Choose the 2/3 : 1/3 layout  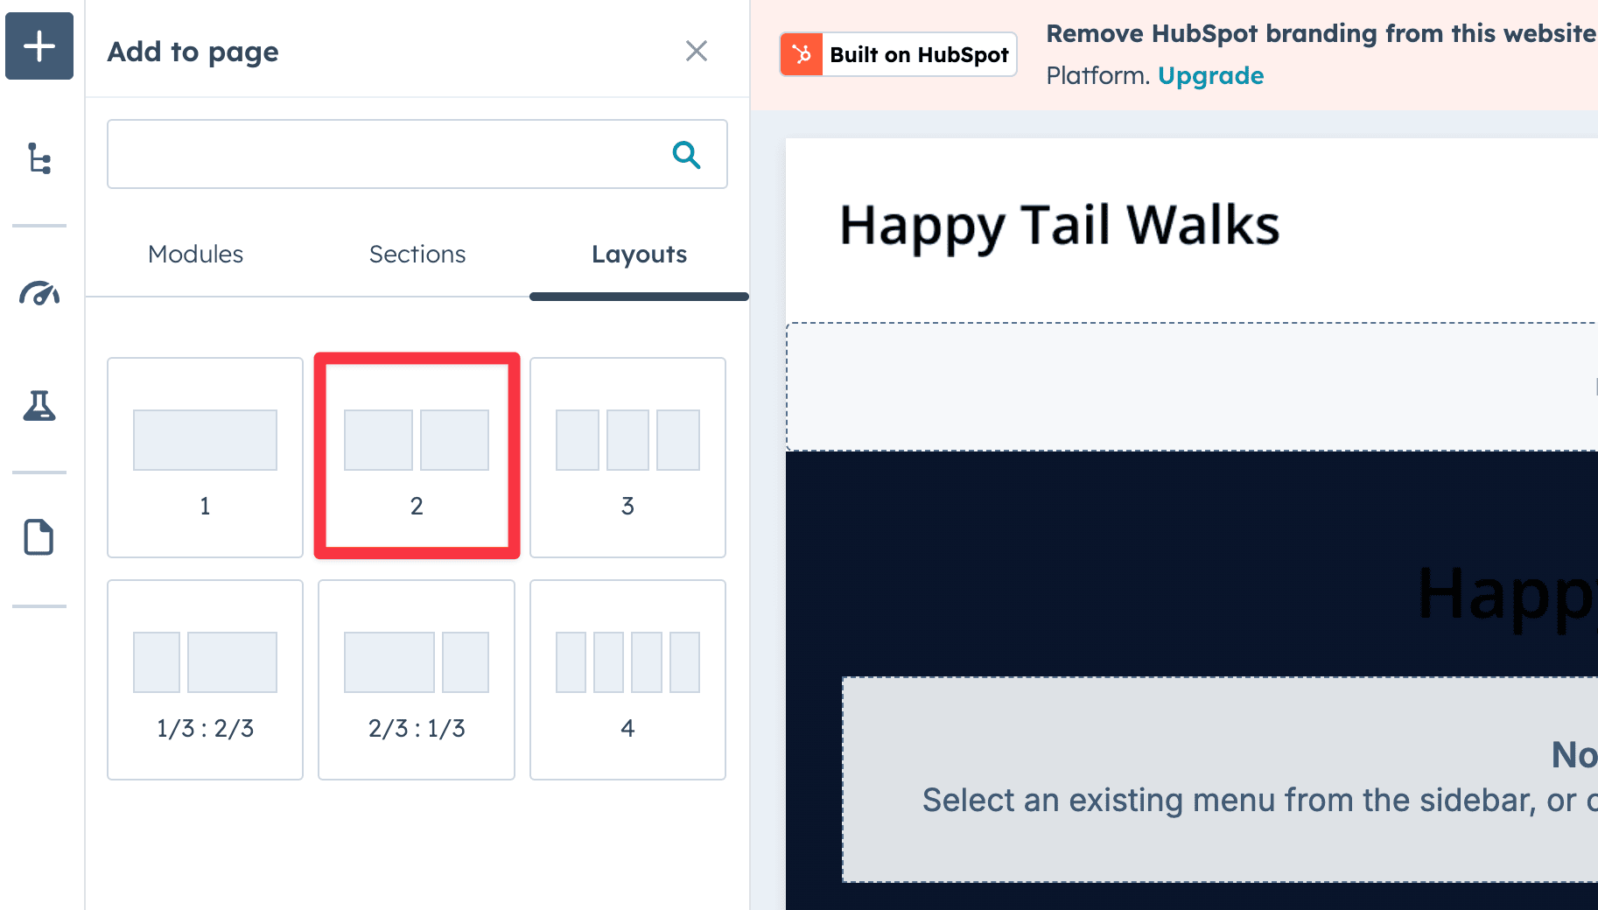click(417, 680)
